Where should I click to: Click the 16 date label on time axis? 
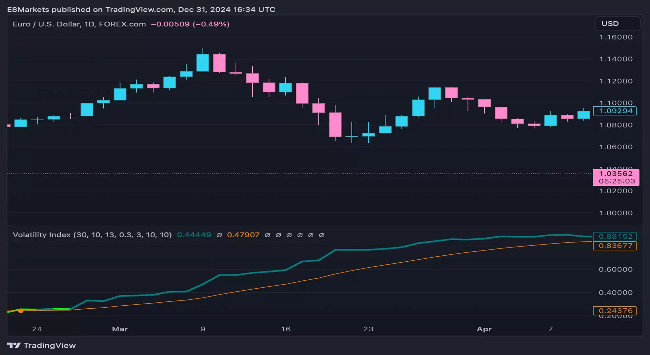point(286,329)
